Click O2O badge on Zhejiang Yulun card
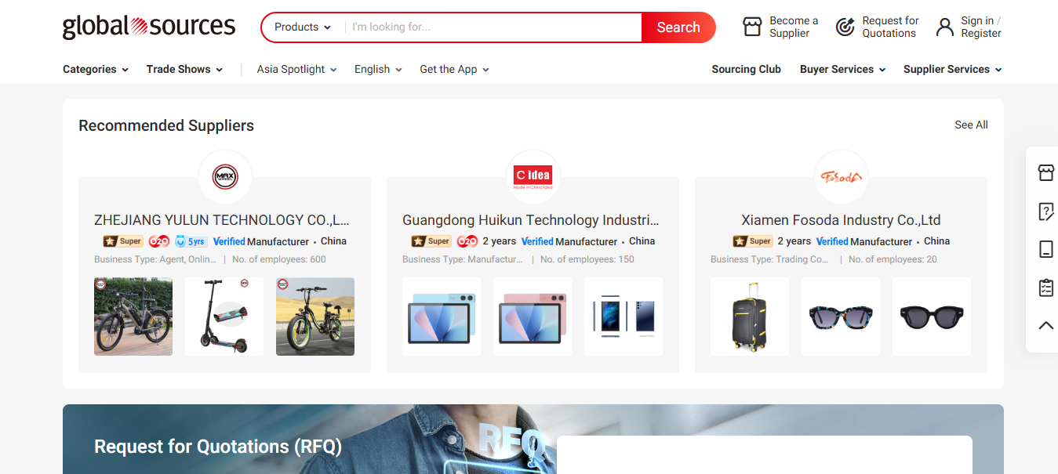Viewport: 1058px width, 474px height. click(x=159, y=241)
